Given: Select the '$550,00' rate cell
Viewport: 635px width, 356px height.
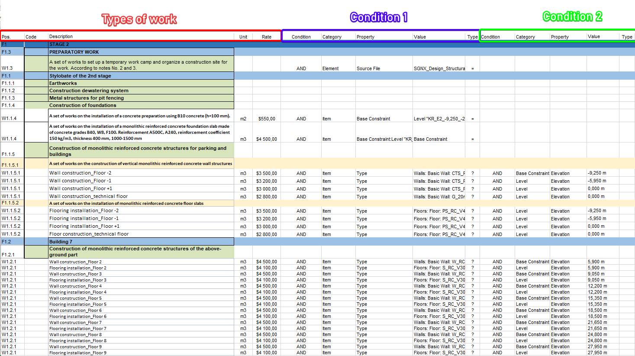Looking at the screenshot, I should click(267, 116).
